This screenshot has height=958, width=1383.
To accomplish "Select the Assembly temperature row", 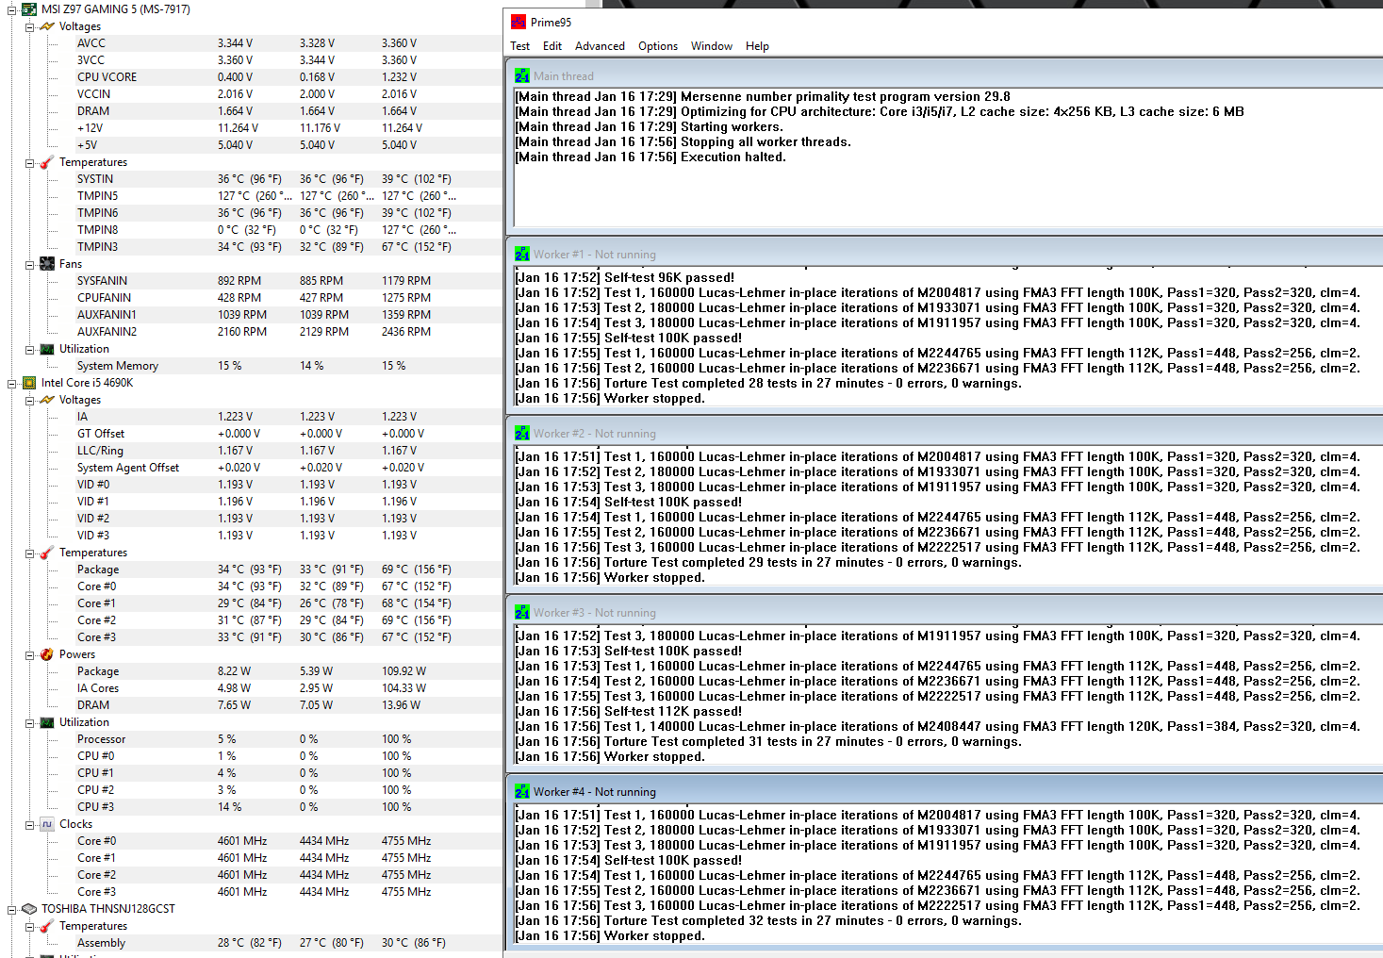I will pyautogui.click(x=287, y=943).
